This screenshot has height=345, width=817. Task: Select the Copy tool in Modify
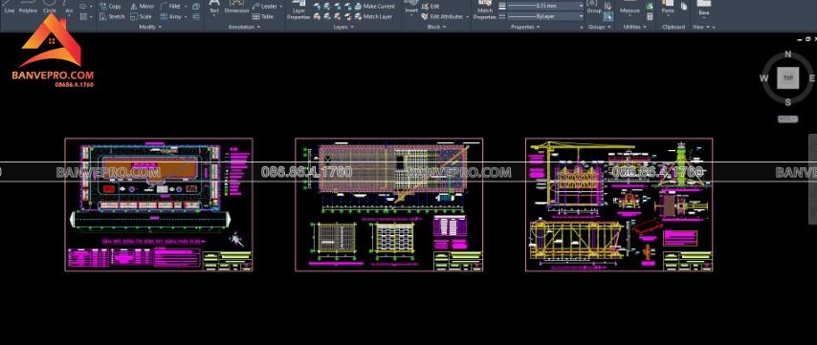coord(110,7)
